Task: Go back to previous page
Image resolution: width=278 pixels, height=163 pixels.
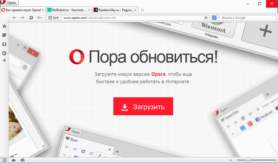Action: click(x=14, y=18)
